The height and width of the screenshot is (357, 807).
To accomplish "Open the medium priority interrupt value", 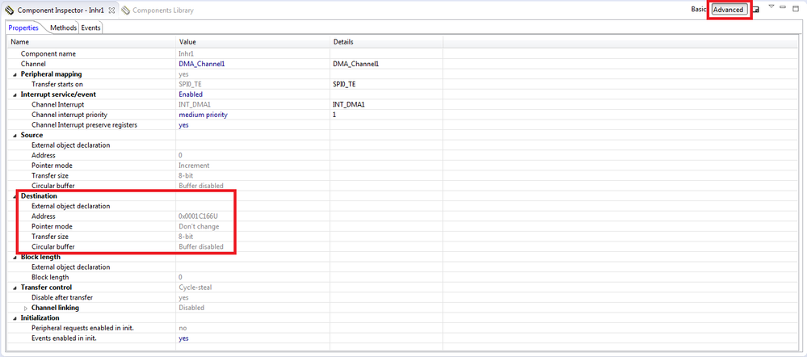I will click(203, 115).
